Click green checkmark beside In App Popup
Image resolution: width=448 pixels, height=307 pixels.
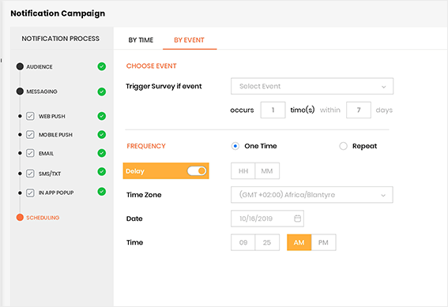coord(102,192)
